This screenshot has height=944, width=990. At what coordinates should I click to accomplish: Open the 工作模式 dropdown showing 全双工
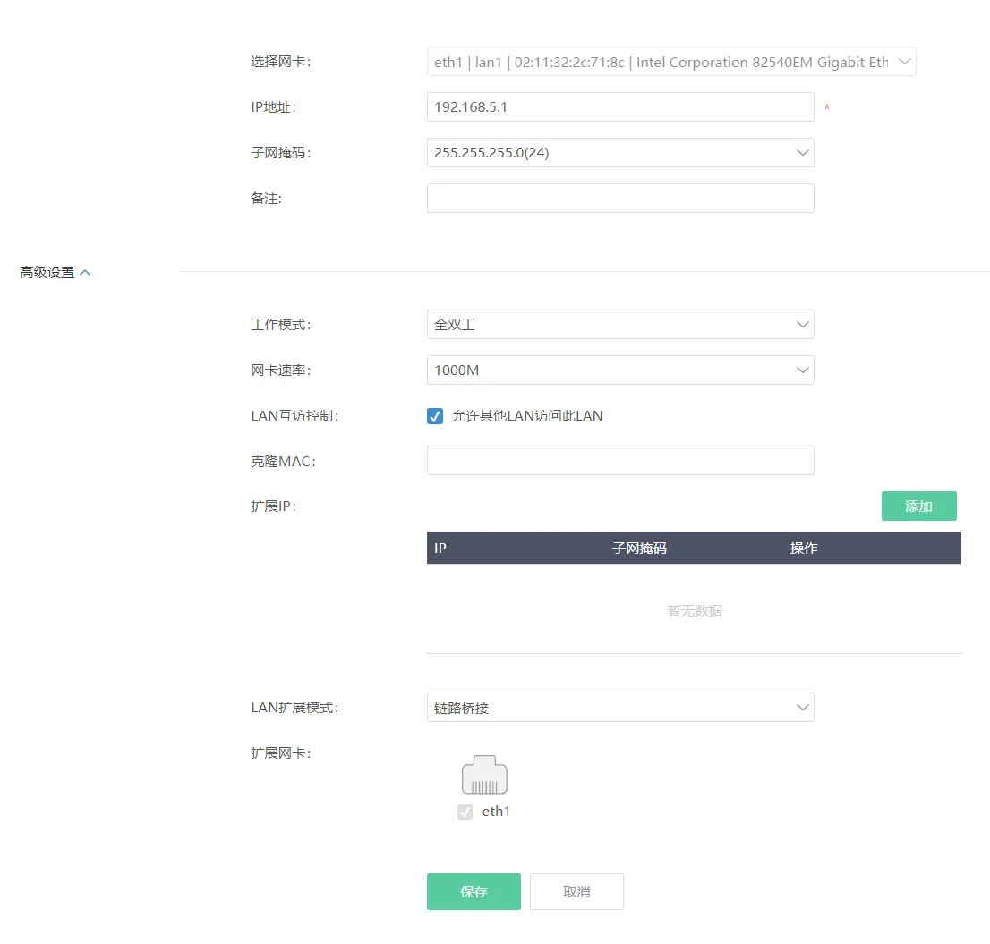point(620,324)
